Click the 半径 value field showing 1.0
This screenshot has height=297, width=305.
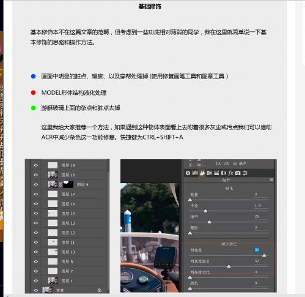(x=261, y=206)
